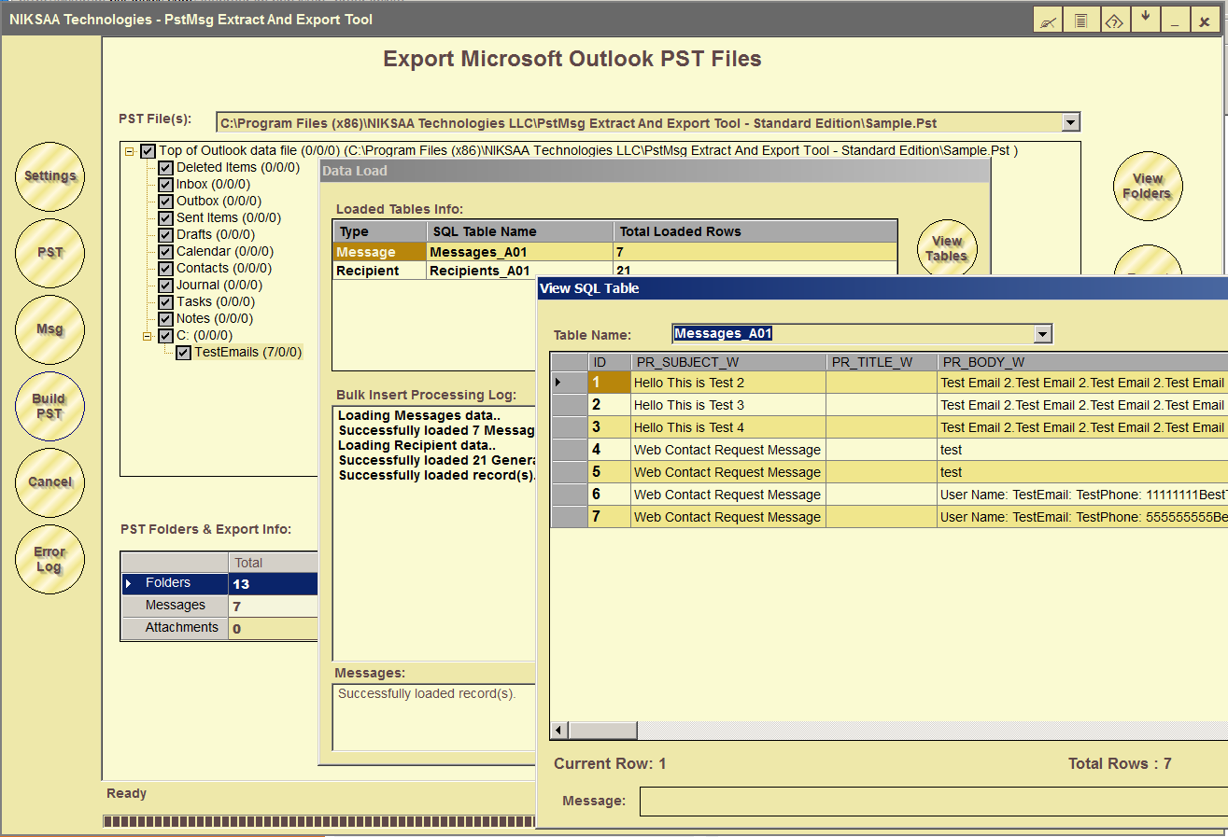Click the round View Folders button
This screenshot has width=1228, height=837.
click(1147, 187)
